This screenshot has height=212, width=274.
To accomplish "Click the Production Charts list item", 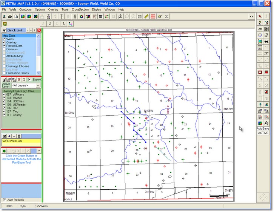I will 17,73.
